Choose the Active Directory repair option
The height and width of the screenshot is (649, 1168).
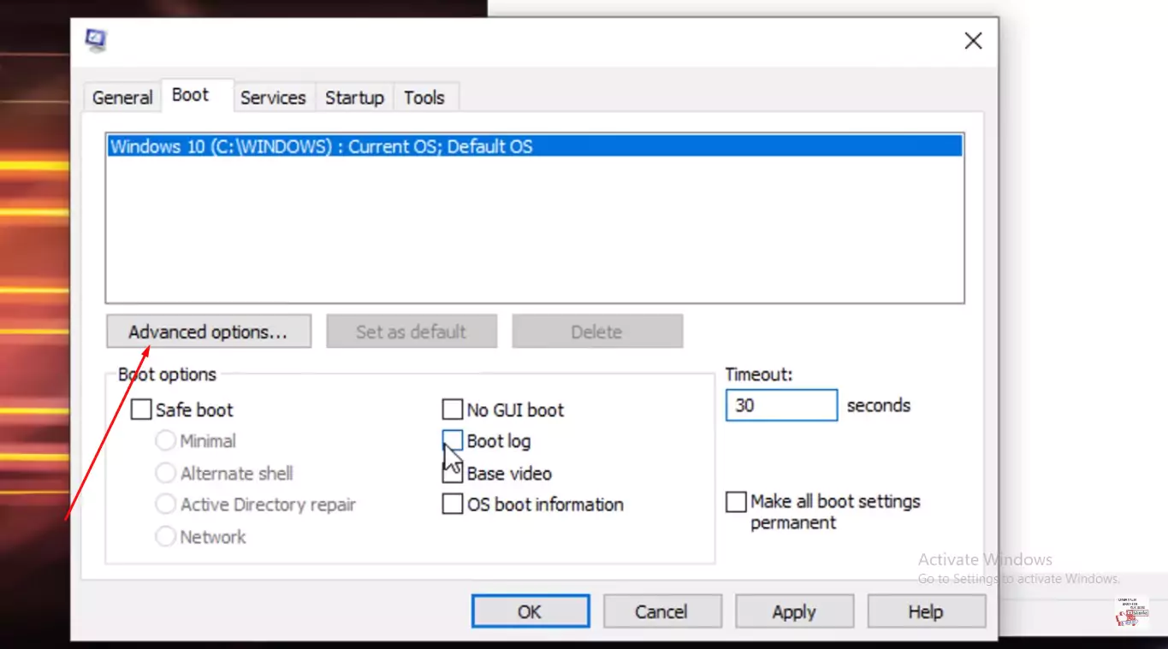coord(165,504)
